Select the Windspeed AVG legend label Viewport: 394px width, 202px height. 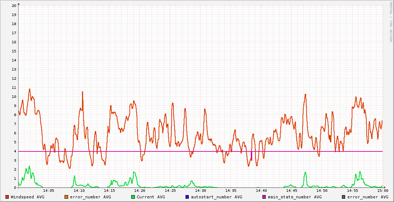point(27,197)
